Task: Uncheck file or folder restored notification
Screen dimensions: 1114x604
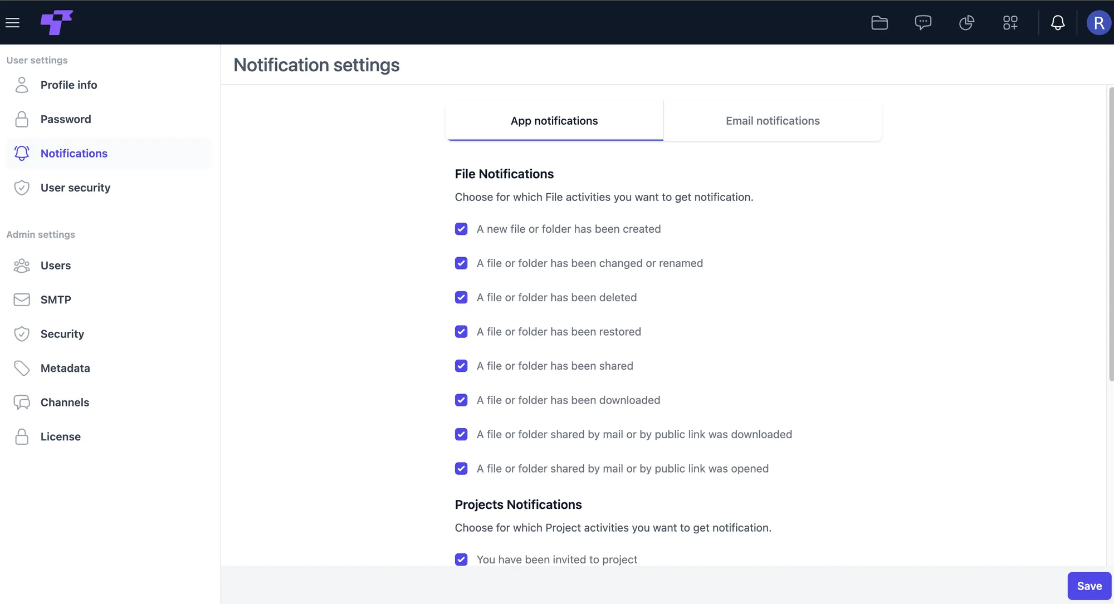Action: [461, 331]
